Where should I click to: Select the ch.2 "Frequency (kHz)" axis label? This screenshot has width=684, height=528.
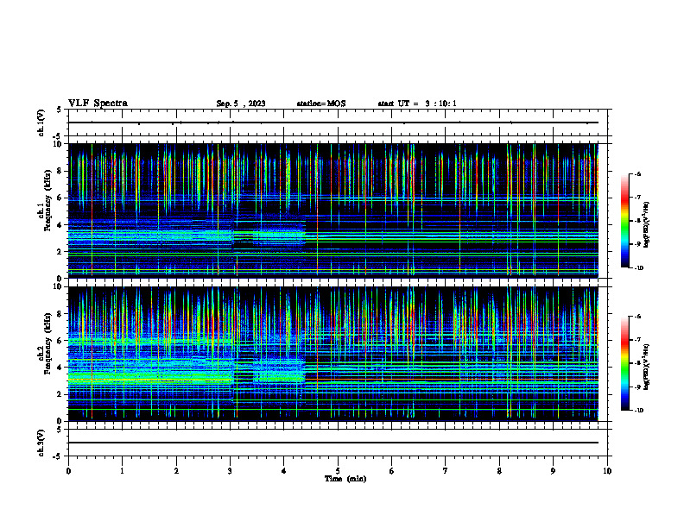(x=47, y=343)
